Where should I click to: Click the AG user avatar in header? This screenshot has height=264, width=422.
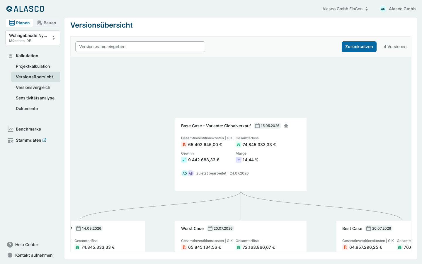click(383, 9)
